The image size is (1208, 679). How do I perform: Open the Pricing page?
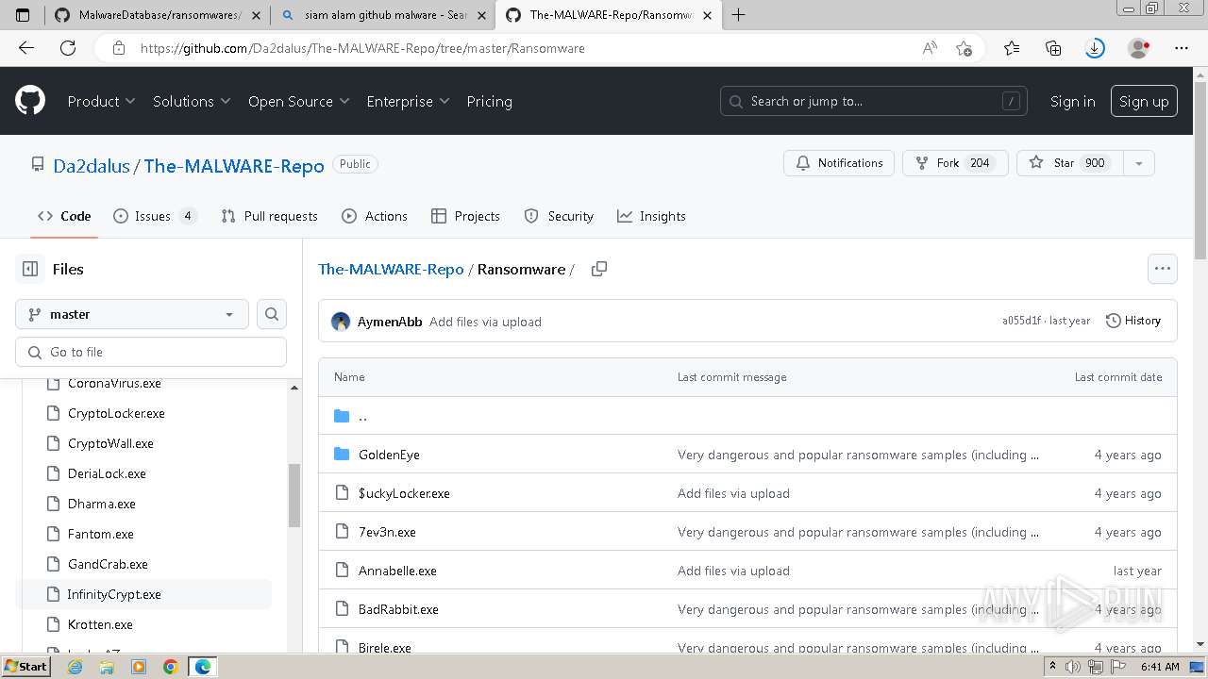(x=489, y=101)
